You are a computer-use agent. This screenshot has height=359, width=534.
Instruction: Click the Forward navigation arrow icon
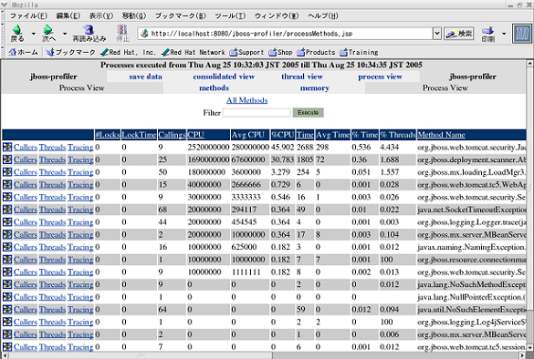click(x=48, y=30)
